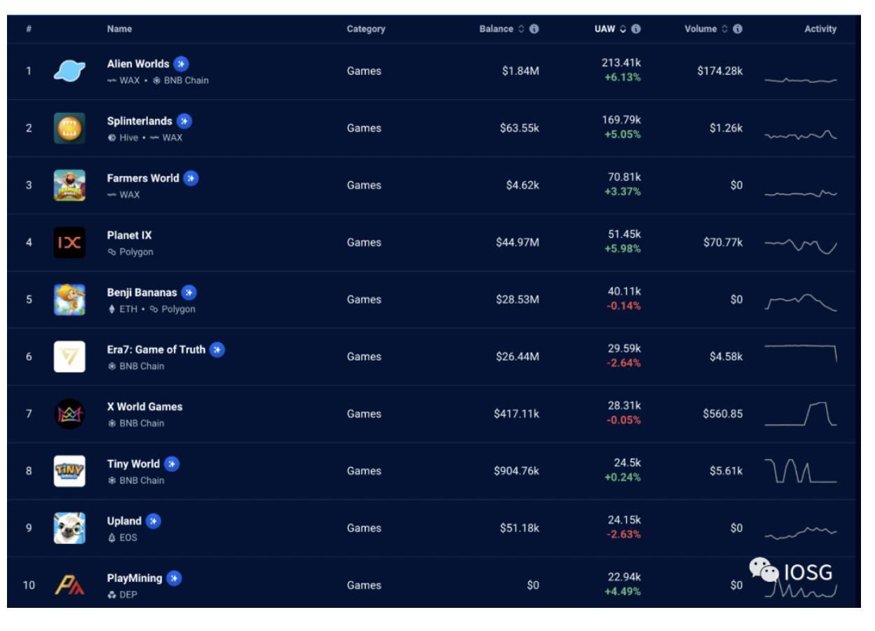This screenshot has height=631, width=875.
Task: Select the Planet IX logo icon
Action: [x=69, y=243]
